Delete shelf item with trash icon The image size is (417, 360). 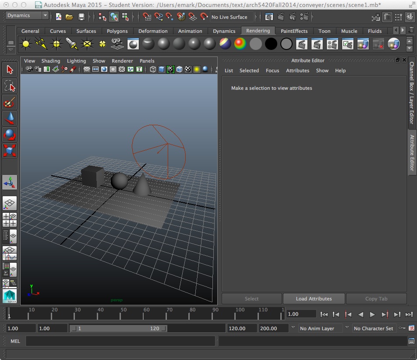[411, 30]
